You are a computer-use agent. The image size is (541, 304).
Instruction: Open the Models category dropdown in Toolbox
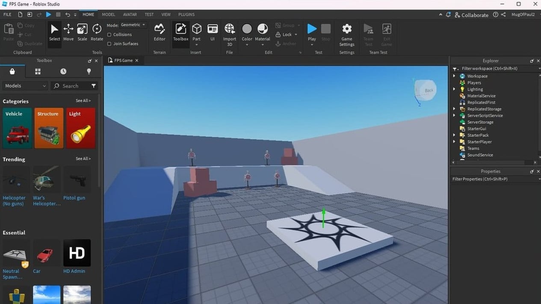[x=25, y=86]
